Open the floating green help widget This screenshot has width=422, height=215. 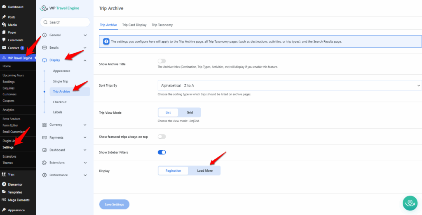point(410,203)
